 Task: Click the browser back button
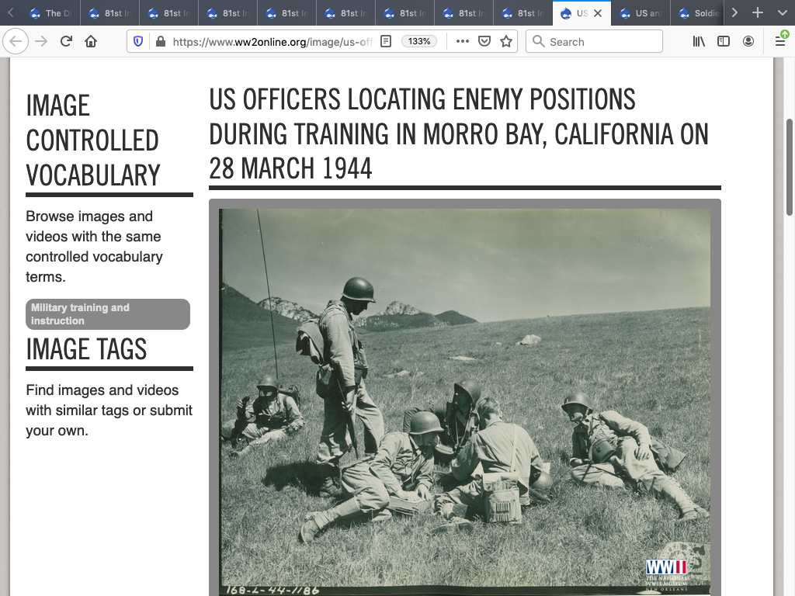(16, 42)
